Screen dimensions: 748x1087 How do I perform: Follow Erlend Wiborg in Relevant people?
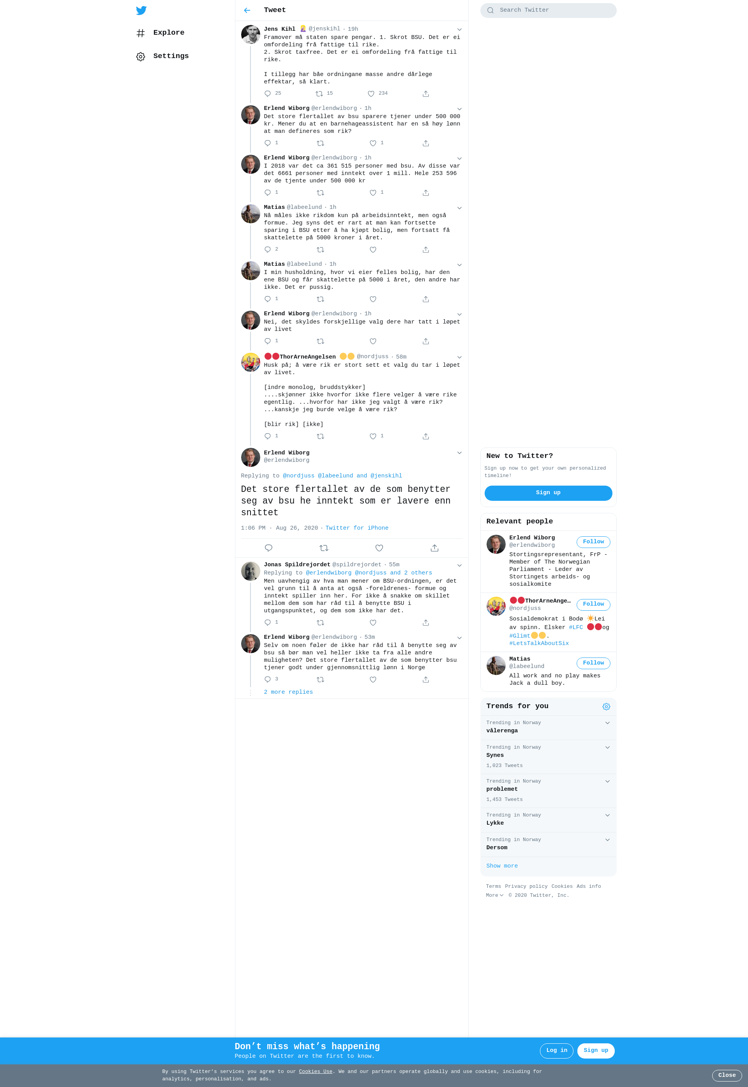(x=593, y=542)
